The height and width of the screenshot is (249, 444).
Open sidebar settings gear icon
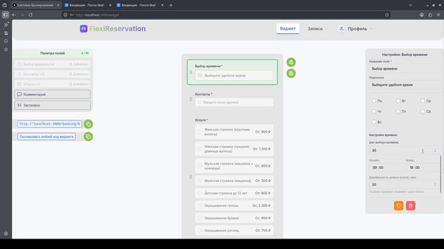coord(6,234)
